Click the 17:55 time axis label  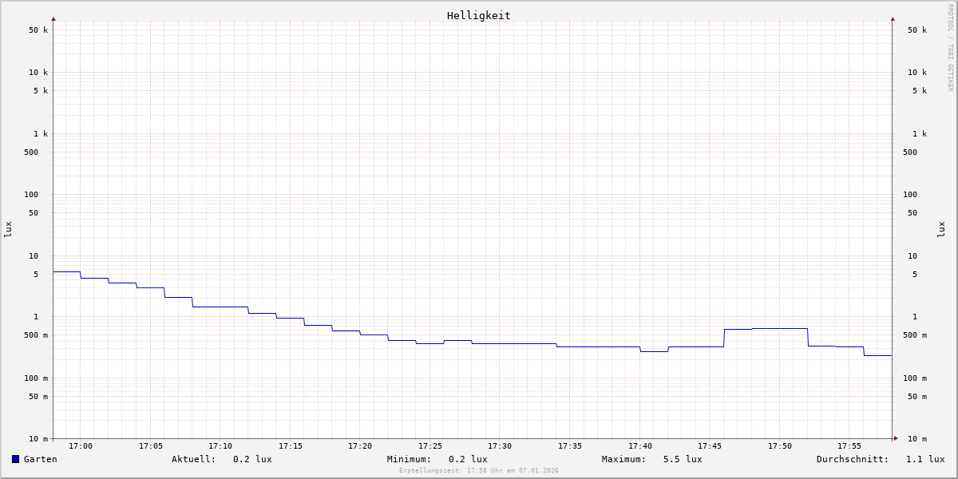coord(849,446)
